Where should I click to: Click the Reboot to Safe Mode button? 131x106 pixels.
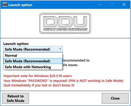pyautogui.click(x=16, y=98)
